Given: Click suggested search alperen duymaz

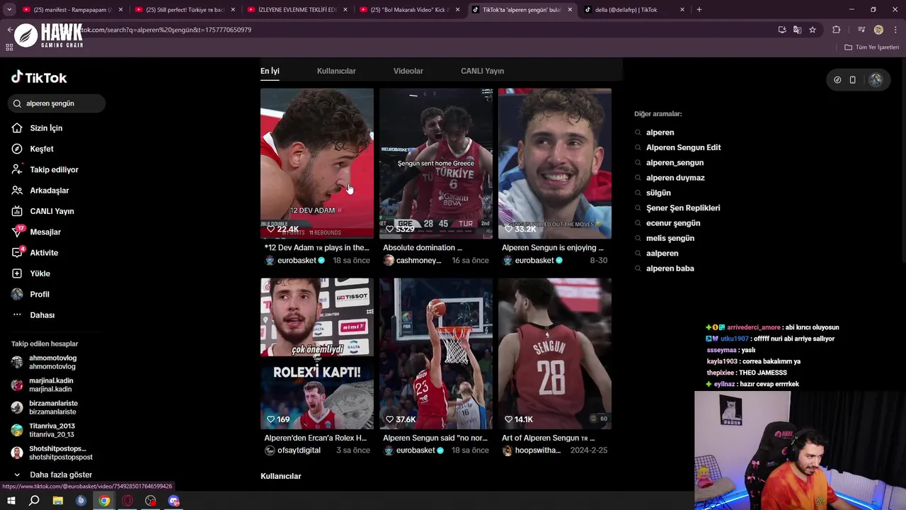Looking at the screenshot, I should coord(675,178).
